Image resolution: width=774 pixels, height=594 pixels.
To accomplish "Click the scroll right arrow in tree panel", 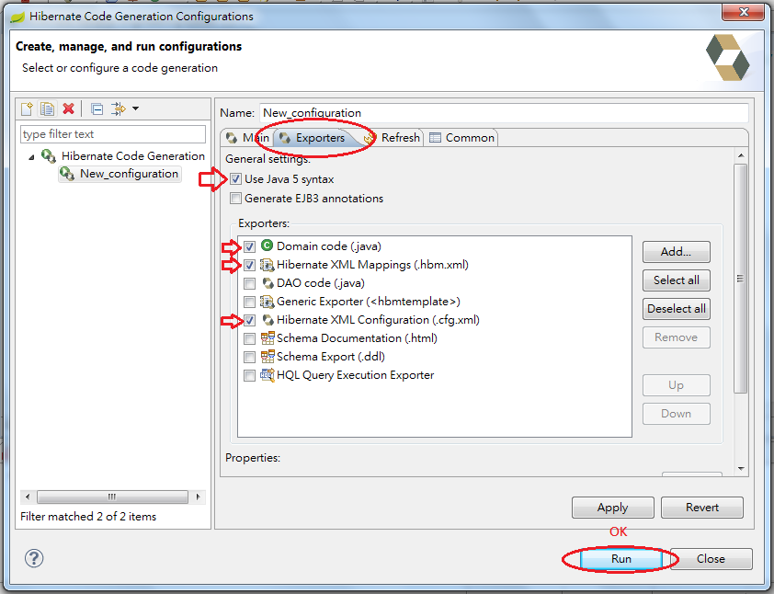I will (x=198, y=497).
